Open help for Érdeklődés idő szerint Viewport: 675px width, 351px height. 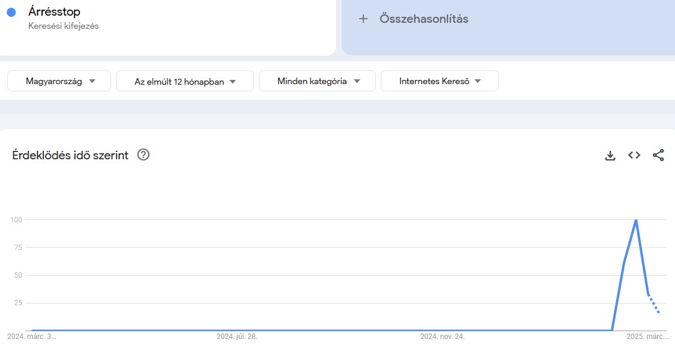[x=143, y=155]
